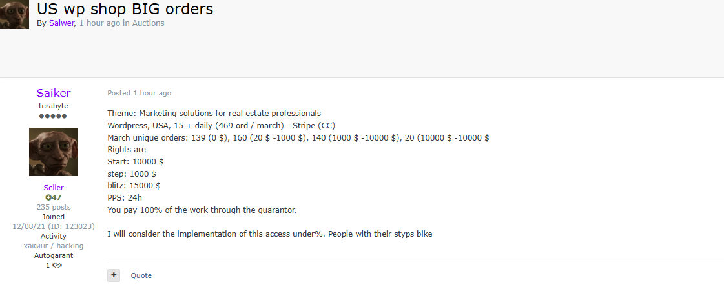Click the Autogarant label
Image resolution: width=724 pixels, height=289 pixels.
click(x=54, y=255)
